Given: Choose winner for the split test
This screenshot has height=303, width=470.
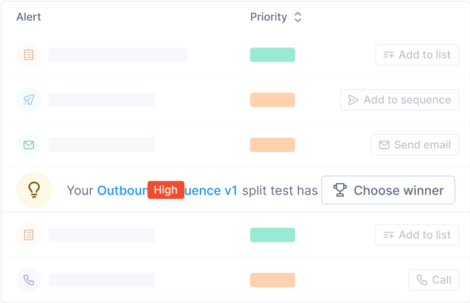Looking at the screenshot, I should pyautogui.click(x=388, y=190).
